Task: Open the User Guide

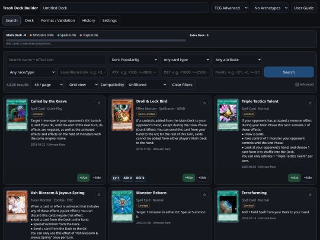Action: tap(304, 8)
